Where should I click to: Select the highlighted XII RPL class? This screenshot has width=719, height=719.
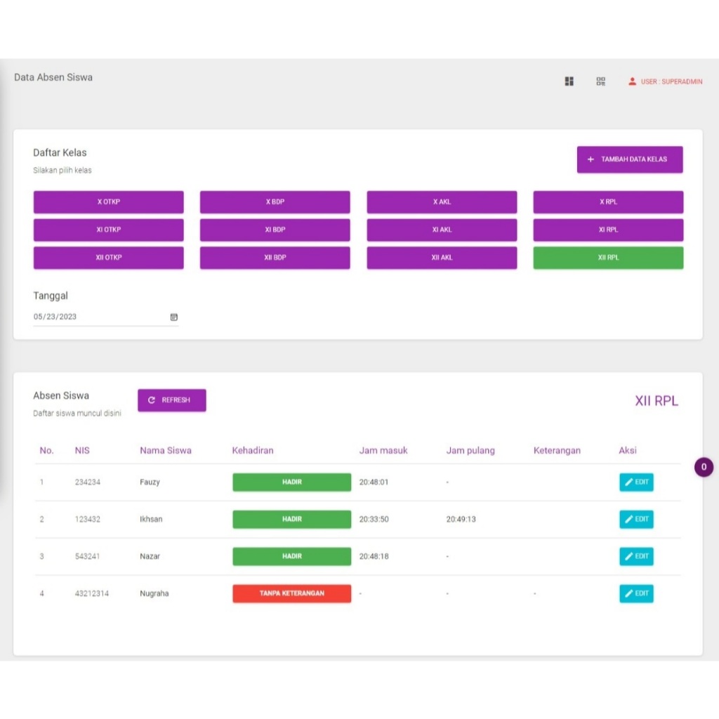608,258
